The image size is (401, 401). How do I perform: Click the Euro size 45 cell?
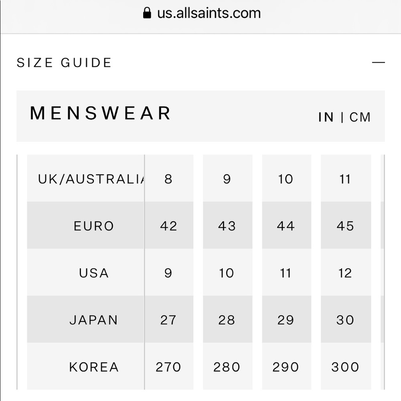345,226
